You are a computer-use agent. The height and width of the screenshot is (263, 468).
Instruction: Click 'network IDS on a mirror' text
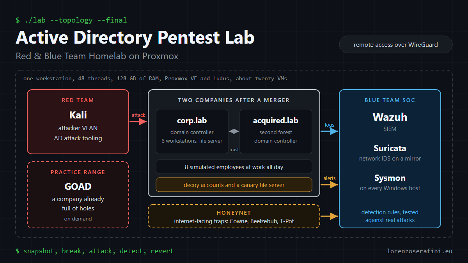pos(390,159)
